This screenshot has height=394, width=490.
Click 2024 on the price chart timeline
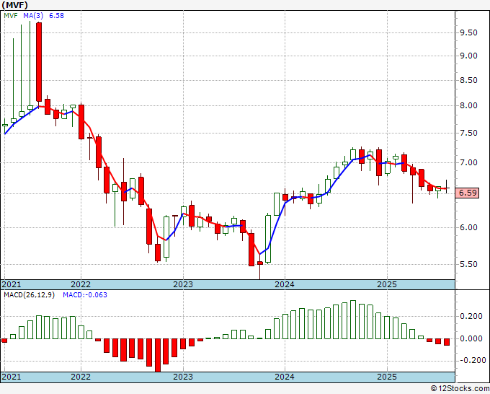285,284
